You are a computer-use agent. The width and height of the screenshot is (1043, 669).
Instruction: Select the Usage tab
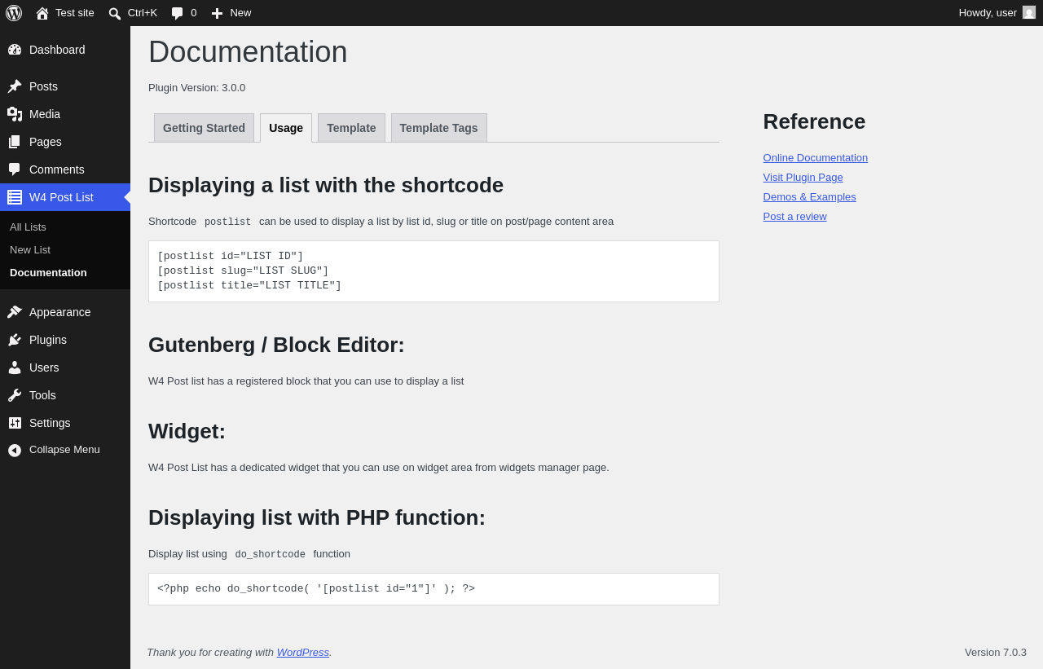[286, 128]
